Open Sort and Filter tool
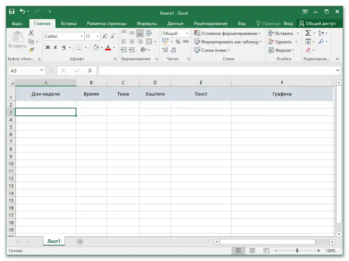 (321, 33)
